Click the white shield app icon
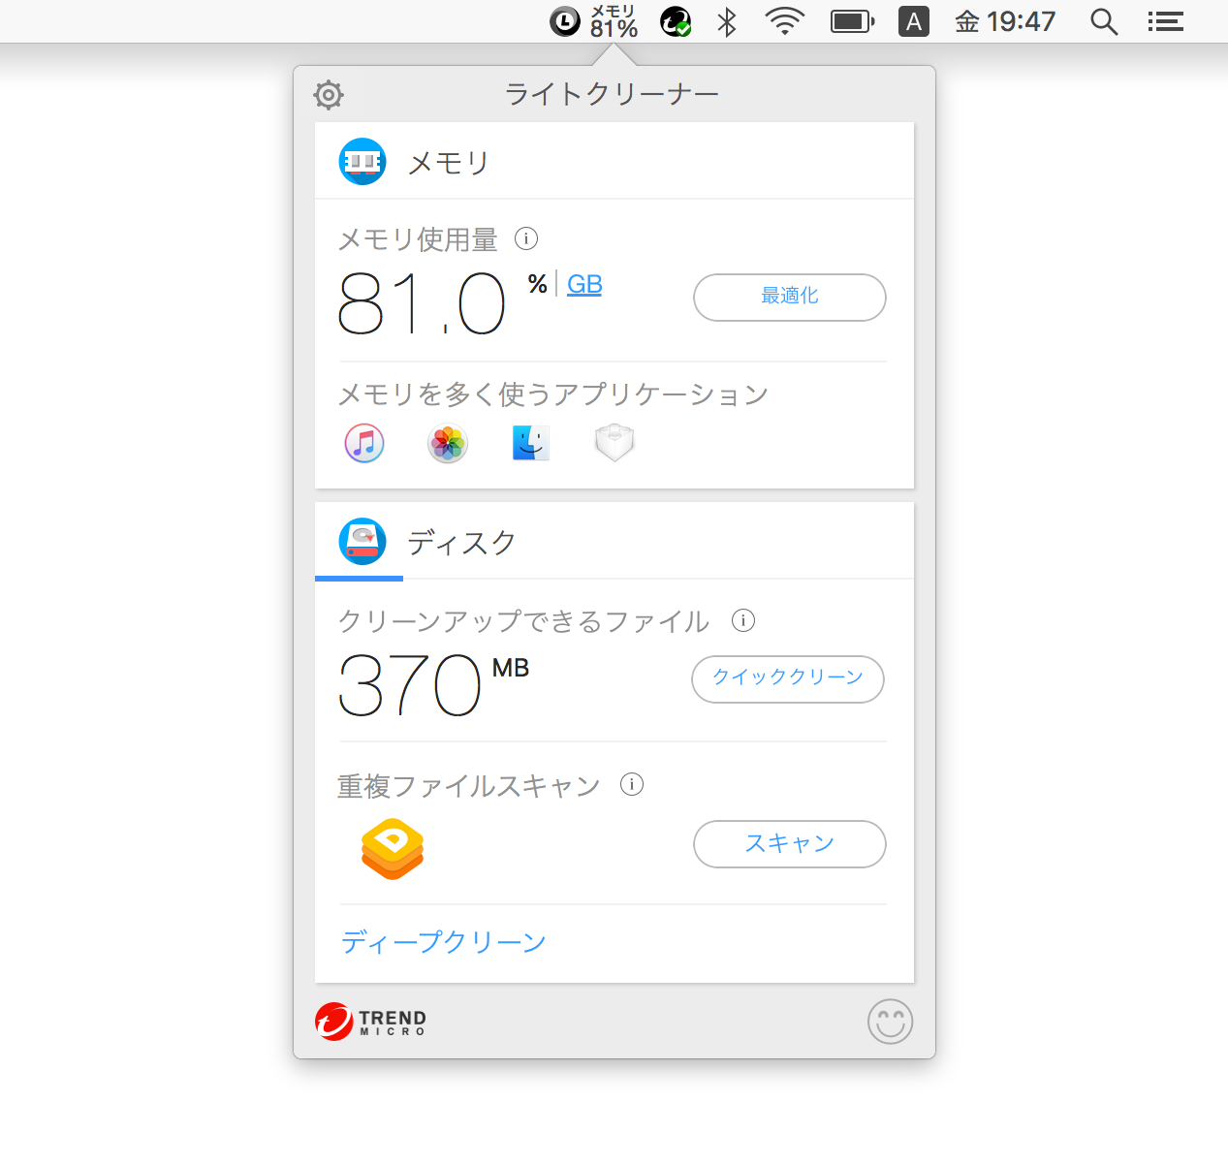The width and height of the screenshot is (1228, 1165). [614, 444]
